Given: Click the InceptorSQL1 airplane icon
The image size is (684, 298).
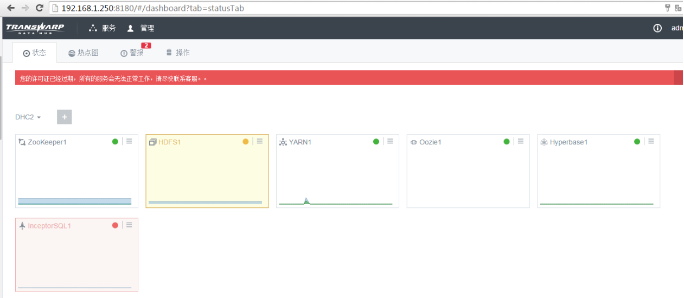Looking at the screenshot, I should point(22,226).
